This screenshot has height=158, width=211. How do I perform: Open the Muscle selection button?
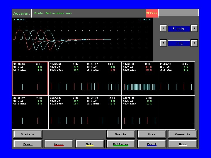120,134
